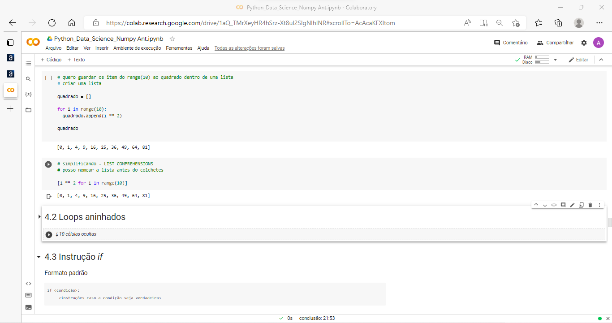Mirror cell in tab icon
Screen dimensions: 612x323
point(581,205)
